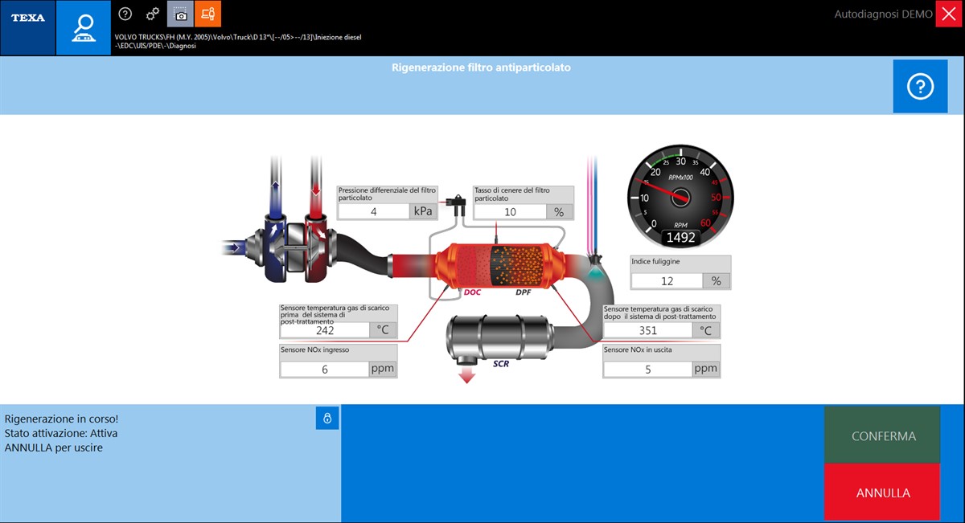Click the Pressione differenziale del filtro label
965x523 pixels.
click(x=387, y=194)
